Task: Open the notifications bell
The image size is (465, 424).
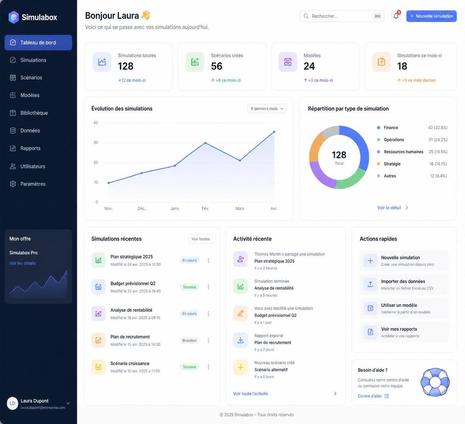Action: 396,16
